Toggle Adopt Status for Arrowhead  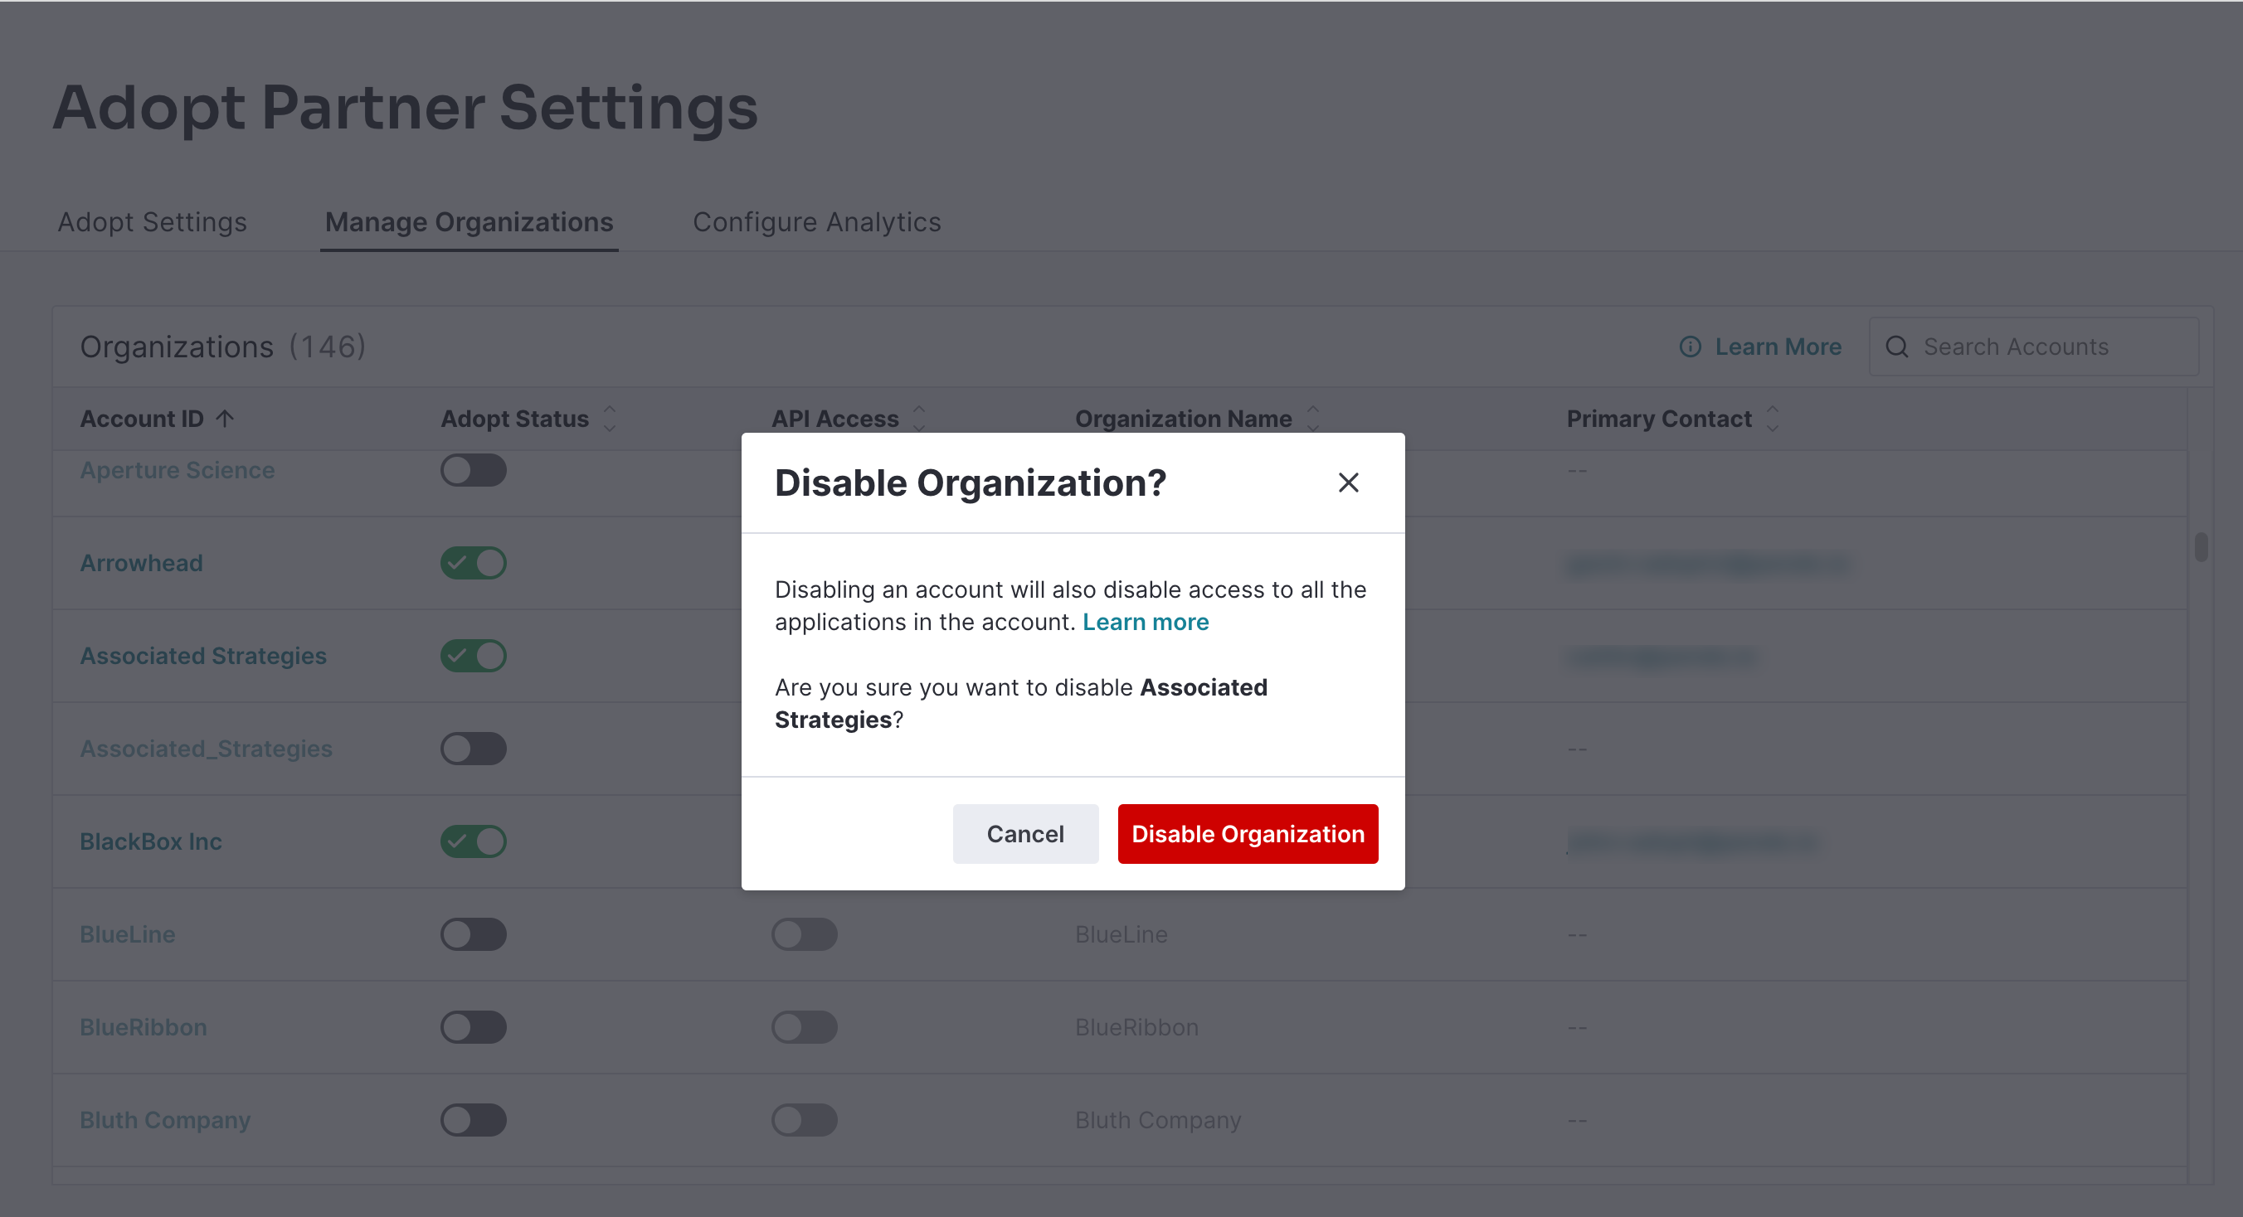click(473, 563)
